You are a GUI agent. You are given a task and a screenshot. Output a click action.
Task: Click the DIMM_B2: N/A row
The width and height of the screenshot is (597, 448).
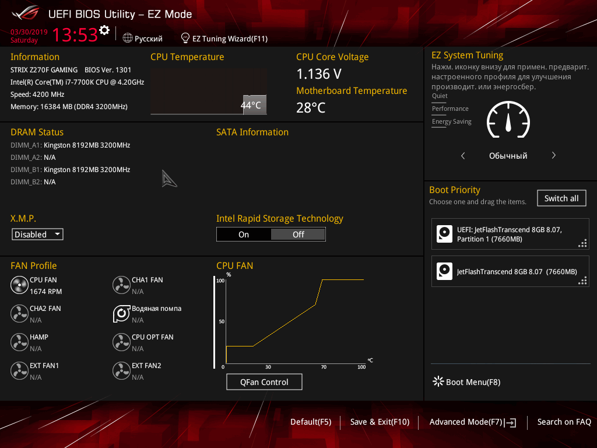(x=33, y=182)
